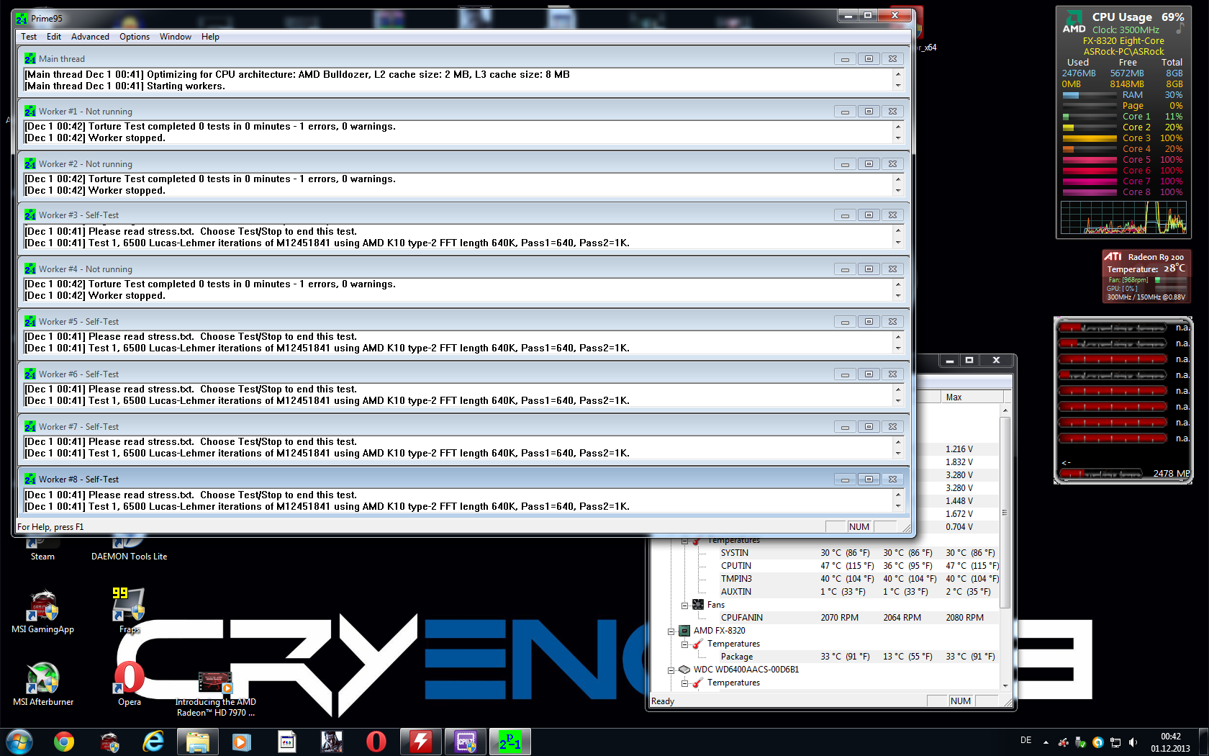Click the AMD logo in the CPU gadget

pos(1074,22)
